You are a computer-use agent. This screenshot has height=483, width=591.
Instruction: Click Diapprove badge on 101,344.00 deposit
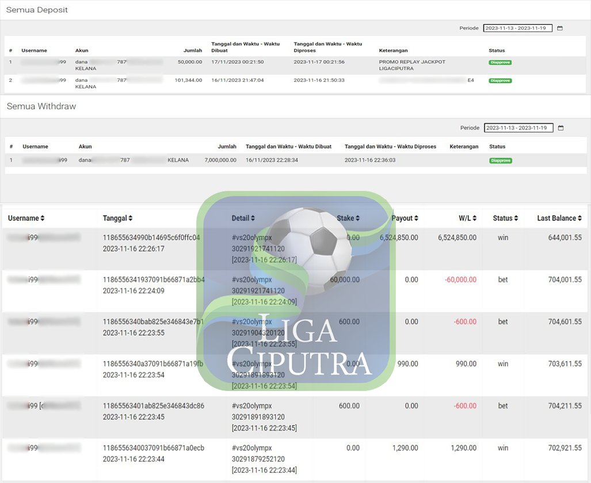click(x=500, y=80)
